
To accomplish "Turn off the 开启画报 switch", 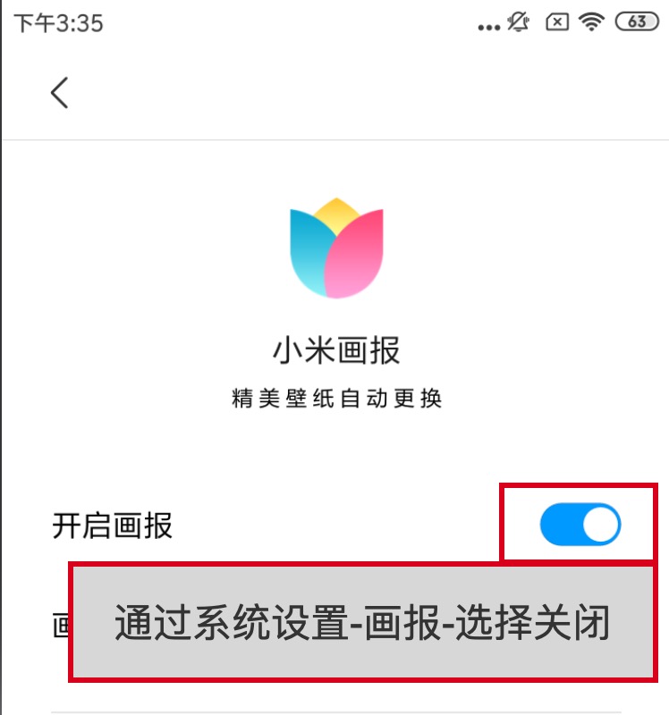I will tap(580, 525).
